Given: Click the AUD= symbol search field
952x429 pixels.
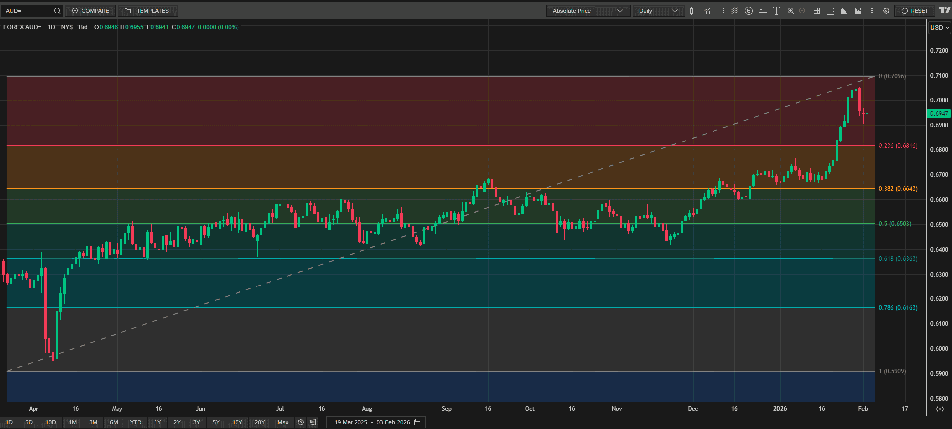Looking at the screenshot, I should tap(29, 11).
